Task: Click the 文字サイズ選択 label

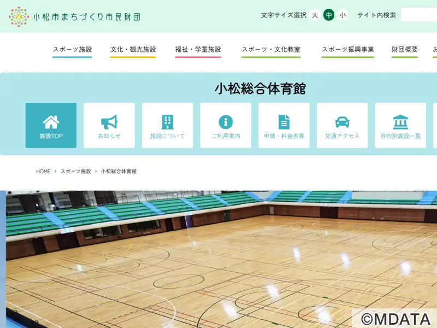Action: (284, 15)
